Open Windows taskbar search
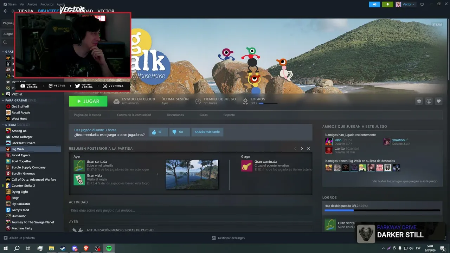 tap(17, 248)
